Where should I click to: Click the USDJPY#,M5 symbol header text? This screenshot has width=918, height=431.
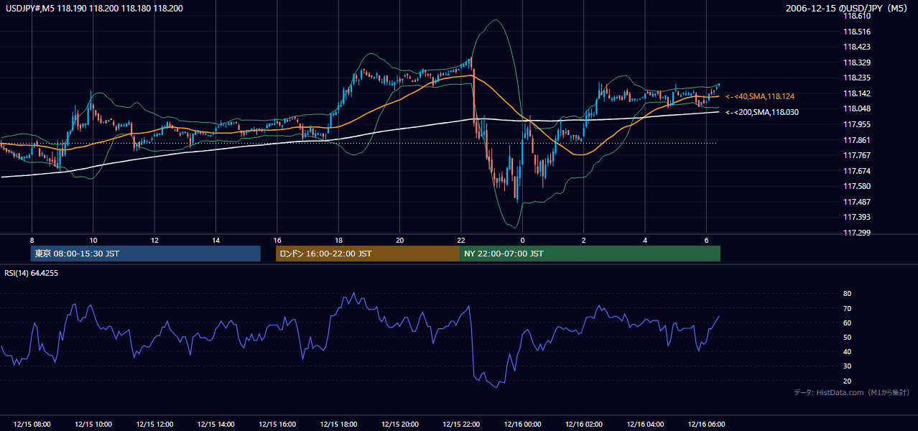93,8
